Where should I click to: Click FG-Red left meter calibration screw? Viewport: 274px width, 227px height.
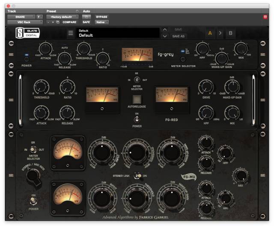(x=102, y=109)
